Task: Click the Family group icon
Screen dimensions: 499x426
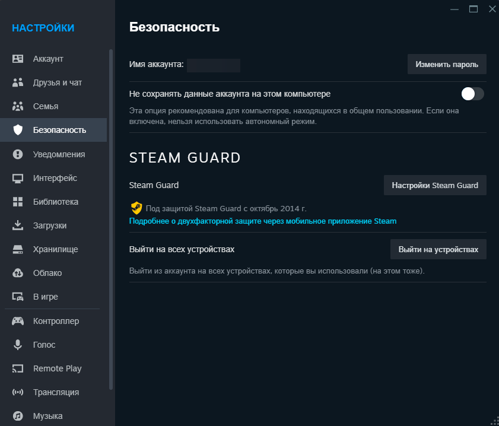Action: (17, 106)
